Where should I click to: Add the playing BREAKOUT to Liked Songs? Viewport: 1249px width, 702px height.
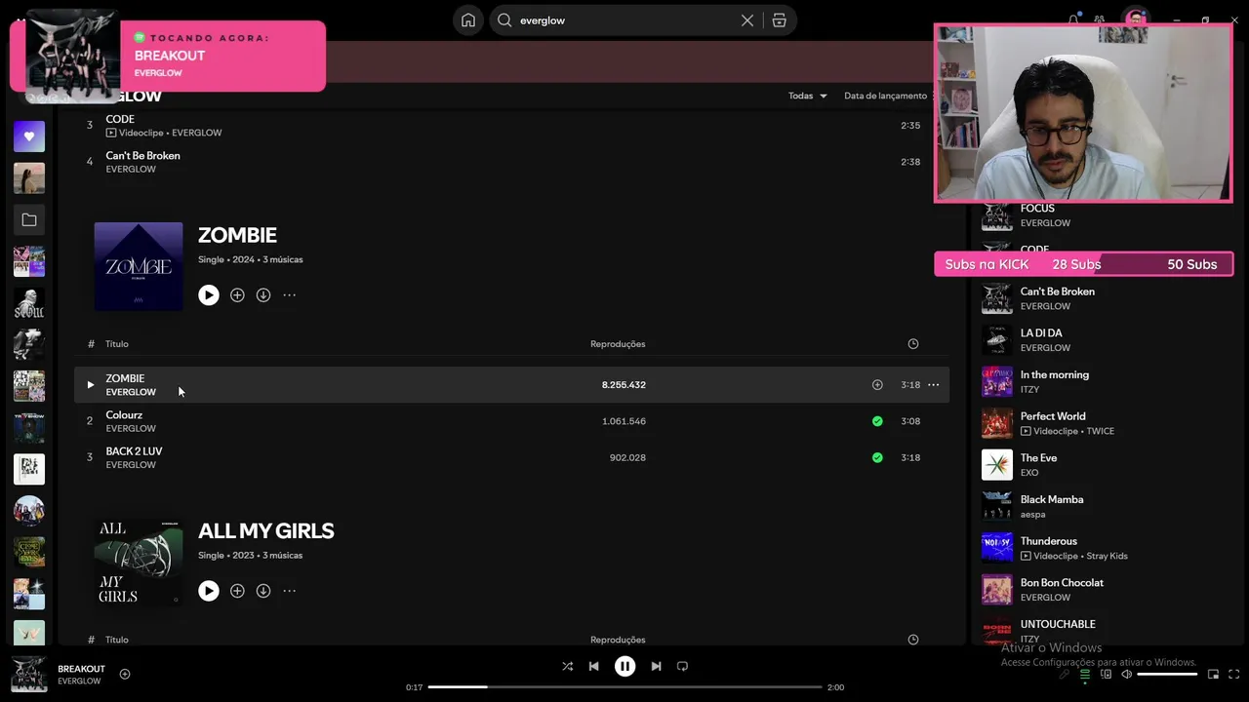[125, 674]
